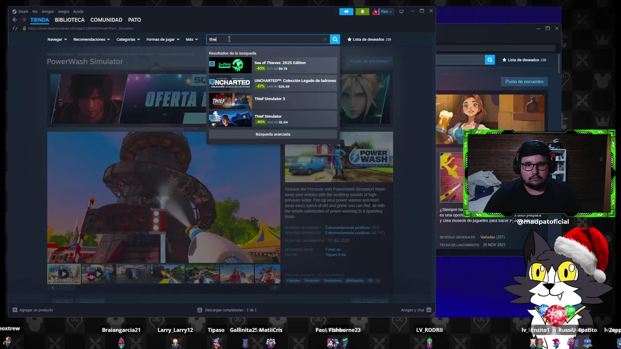The height and width of the screenshot is (349, 621).
Task: Click the Square Enix publisher link
Action: (336, 254)
